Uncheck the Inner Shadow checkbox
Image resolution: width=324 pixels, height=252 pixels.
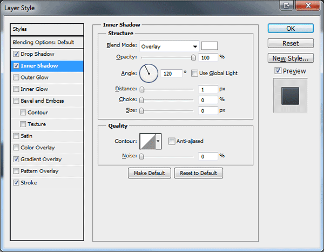point(16,66)
